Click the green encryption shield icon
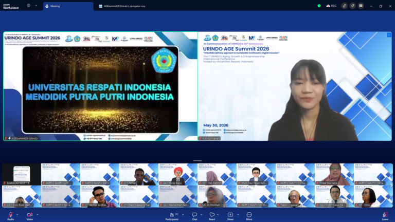Viewport: 395px width, 222px height. 319,6
